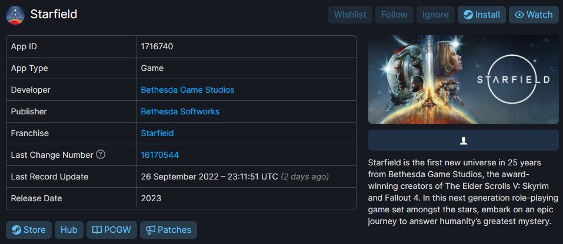Add Starfield to Wishlist

[x=349, y=15]
